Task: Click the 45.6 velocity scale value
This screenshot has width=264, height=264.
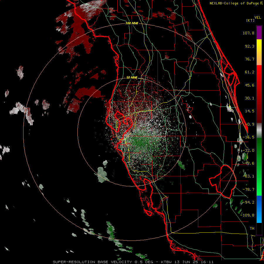Action: click(x=250, y=85)
